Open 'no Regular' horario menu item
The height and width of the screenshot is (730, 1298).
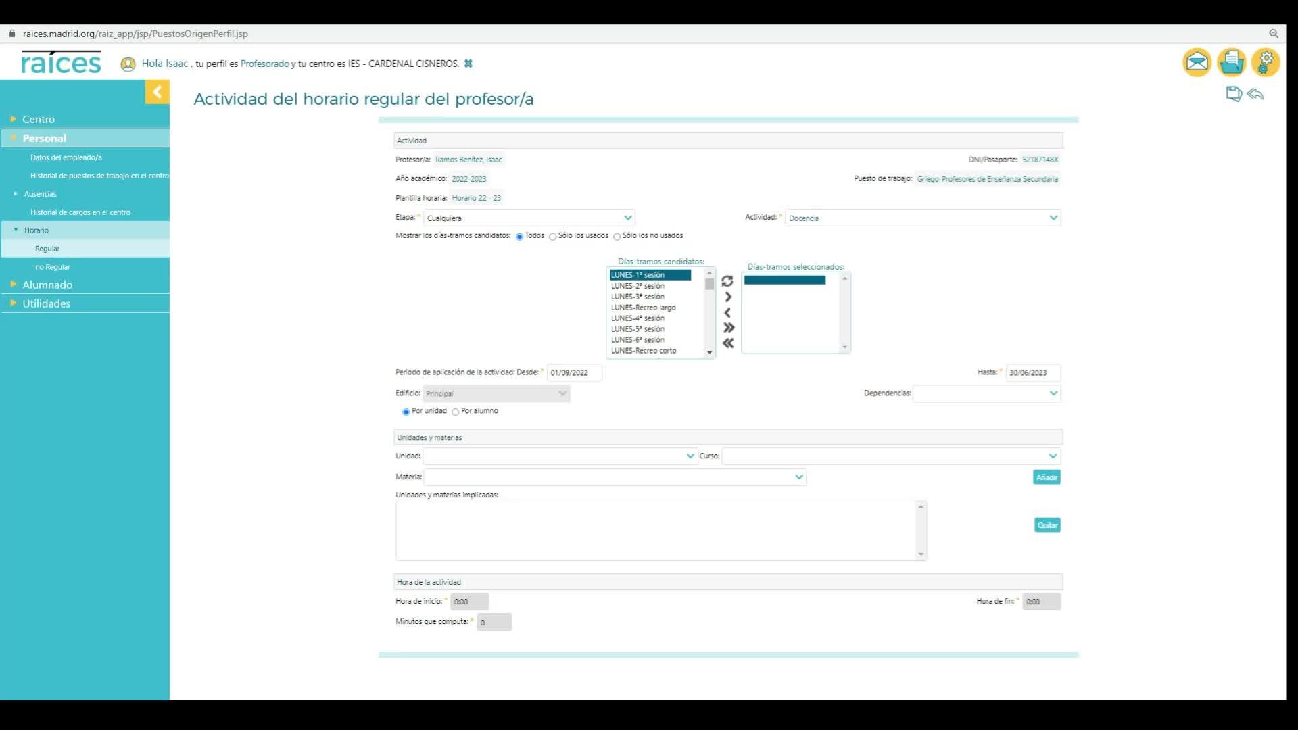tap(53, 267)
